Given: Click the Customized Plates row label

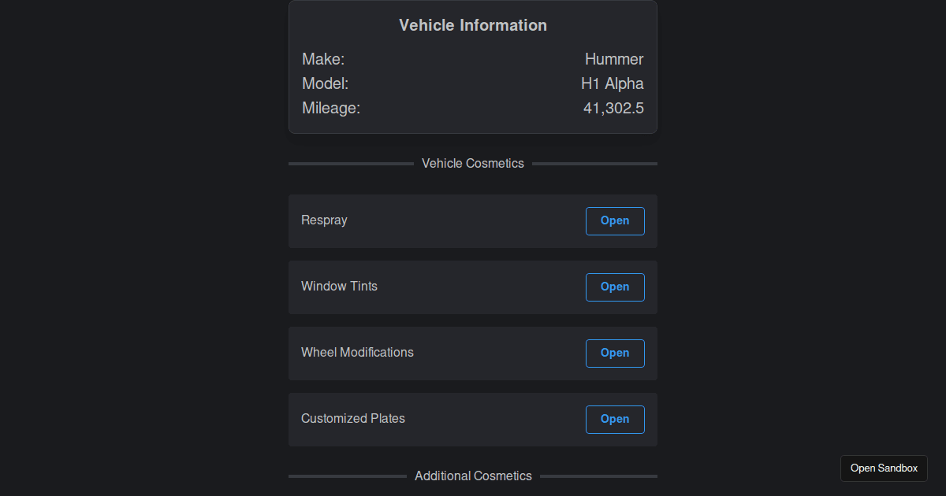Looking at the screenshot, I should [353, 419].
